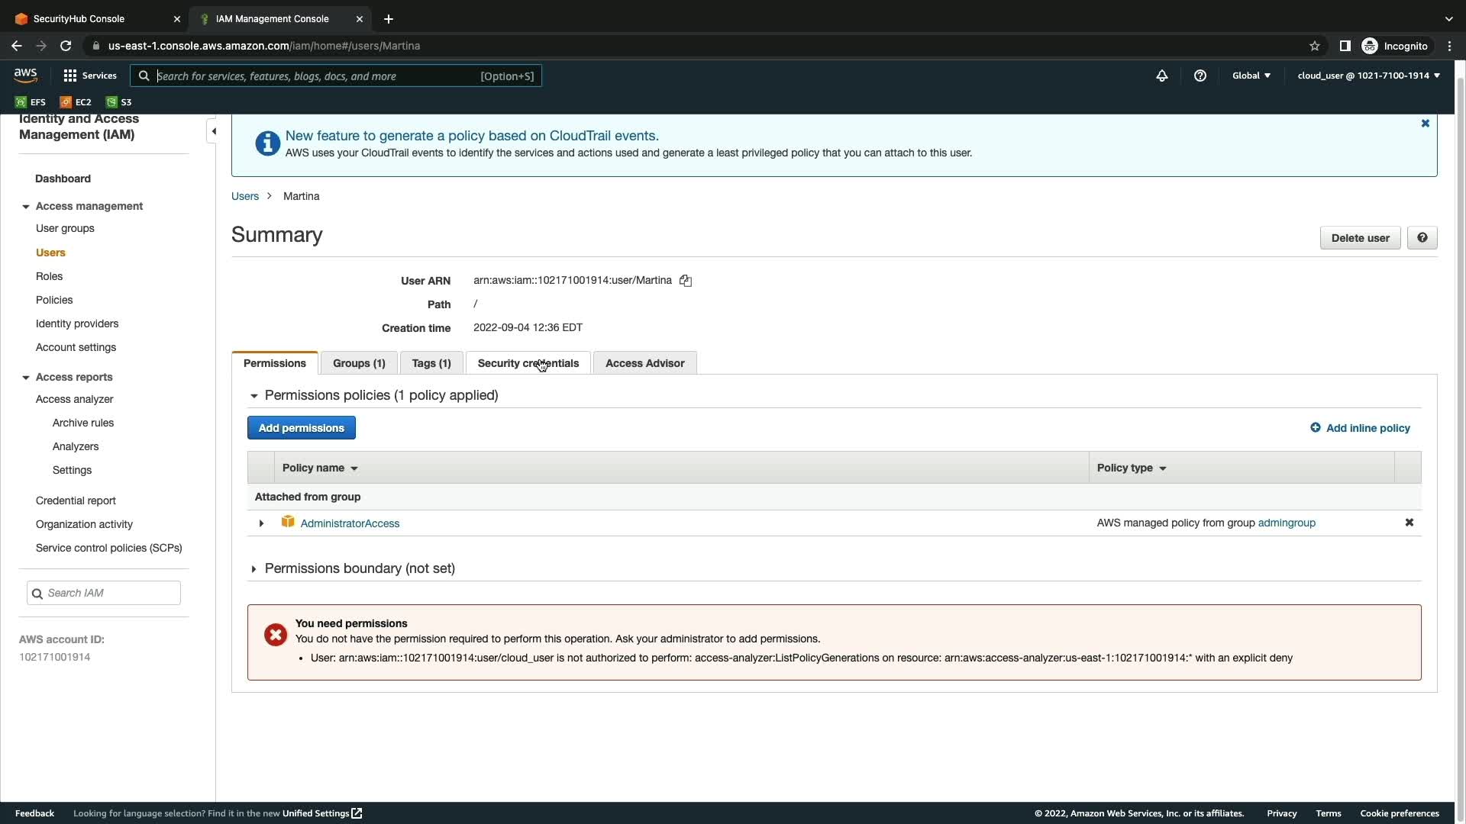Open the S3 shortcut in favorites bar
The image size is (1466, 824).
[x=119, y=102]
